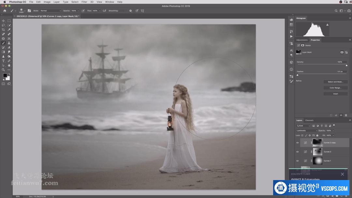Open the layer Fill dropdown

(333, 135)
